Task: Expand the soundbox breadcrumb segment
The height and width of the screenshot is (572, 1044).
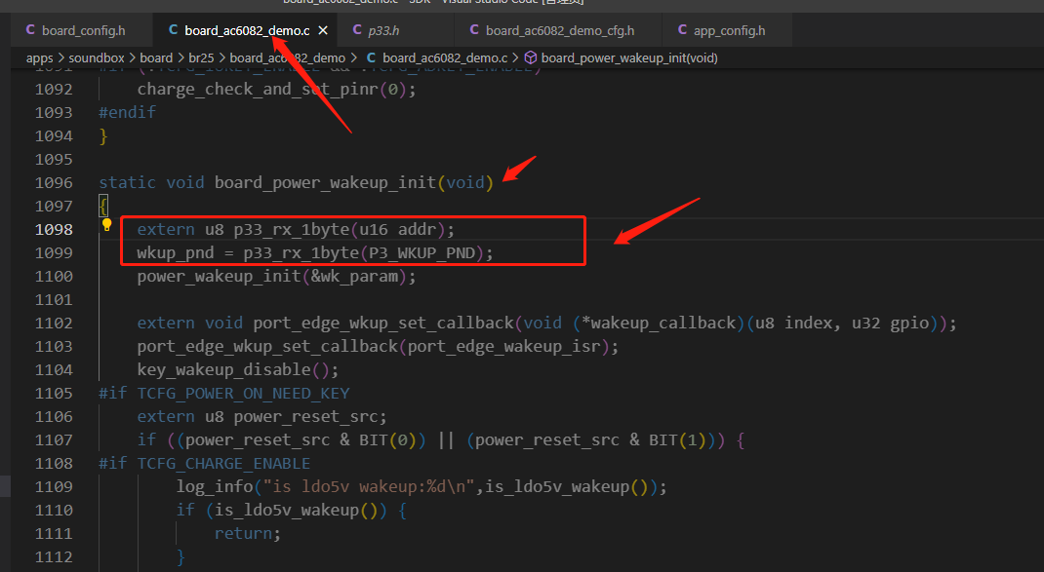Action: pos(97,57)
